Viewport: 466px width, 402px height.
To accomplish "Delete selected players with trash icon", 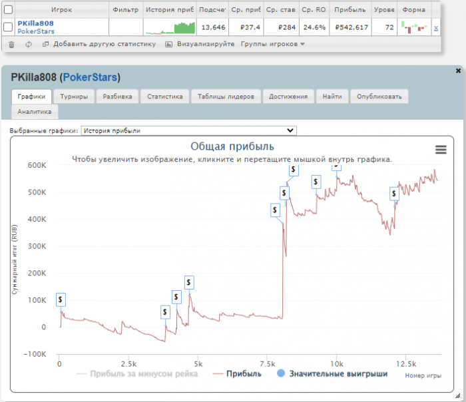I will coord(11,45).
